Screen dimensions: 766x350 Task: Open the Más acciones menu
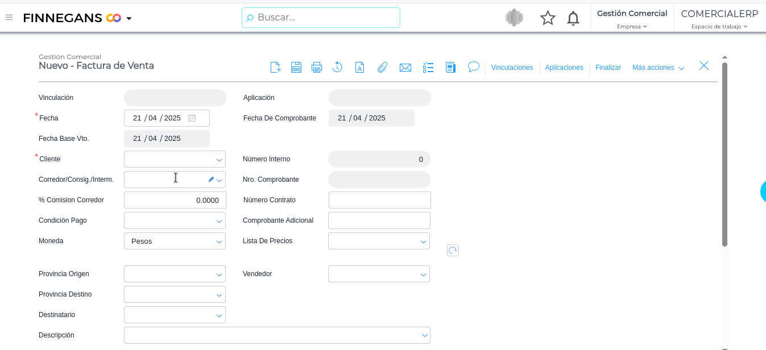tap(658, 68)
